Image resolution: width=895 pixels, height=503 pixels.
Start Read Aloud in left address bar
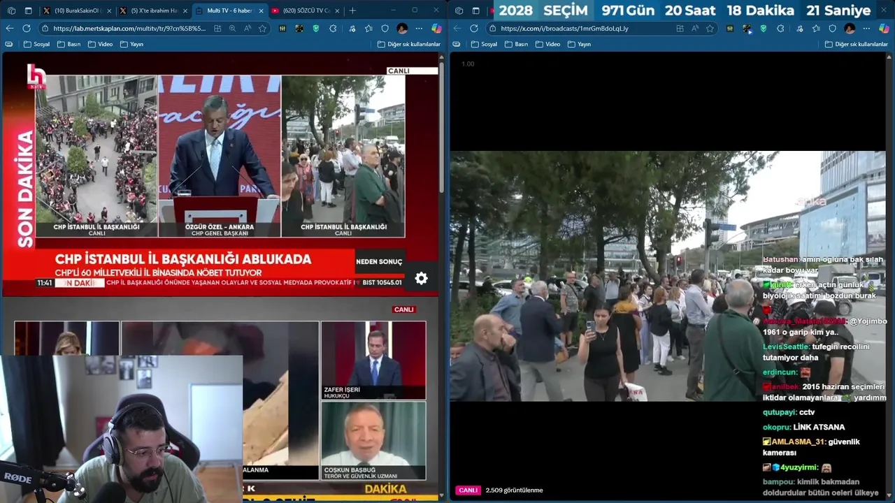248,29
